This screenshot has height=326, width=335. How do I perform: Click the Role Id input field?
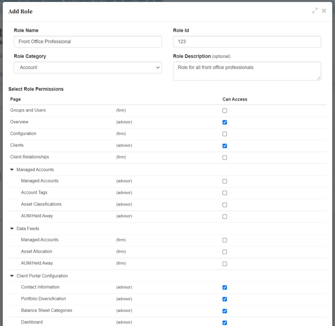point(247,42)
